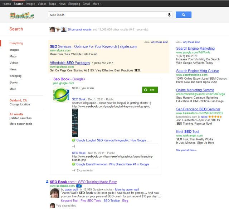The image size is (229, 209).
Task: Click Related searches in sidebar
Action: click(20, 118)
